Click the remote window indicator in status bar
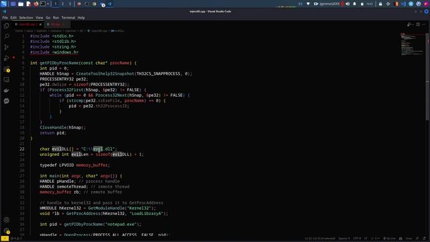 [x=5, y=239]
